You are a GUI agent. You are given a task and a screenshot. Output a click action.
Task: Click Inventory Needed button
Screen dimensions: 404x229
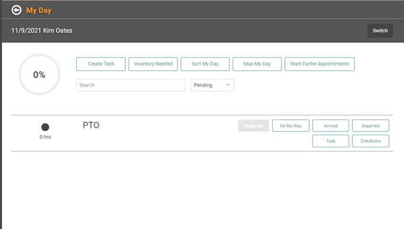pos(153,64)
